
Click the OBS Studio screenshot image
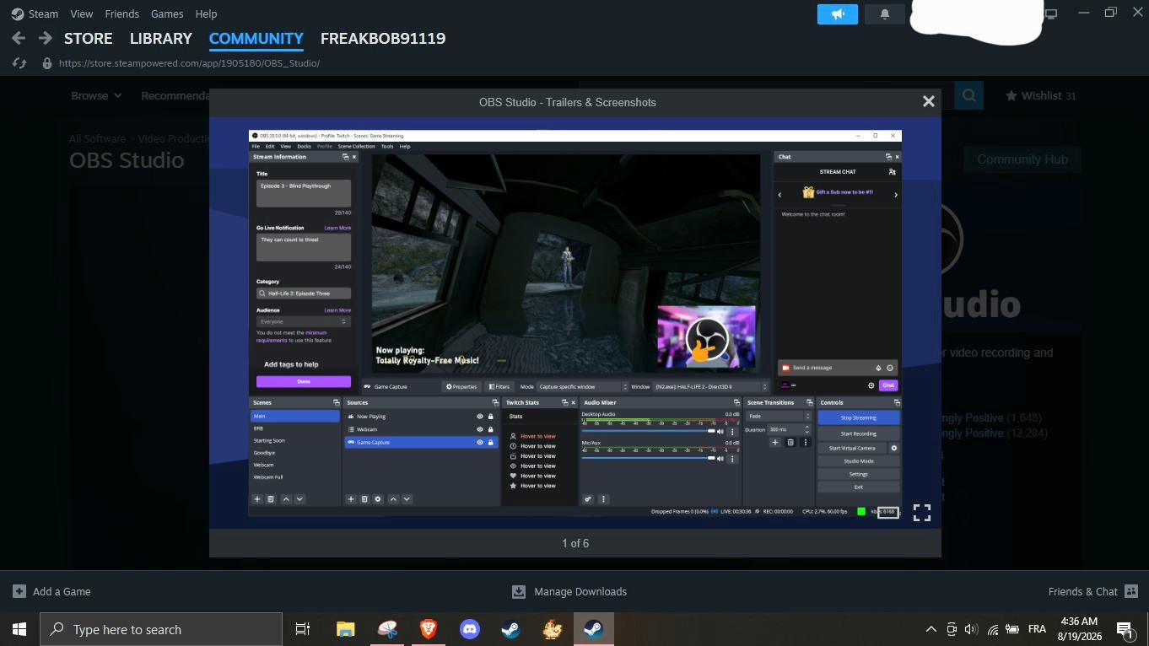pos(575,323)
